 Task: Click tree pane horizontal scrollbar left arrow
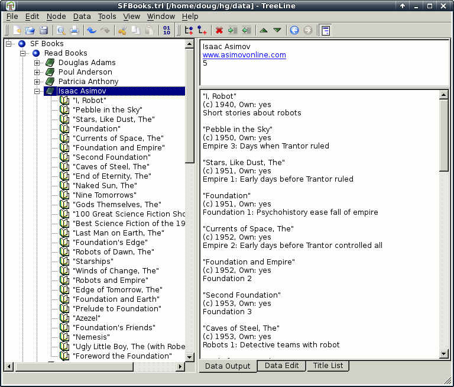pyautogui.click(x=9, y=367)
